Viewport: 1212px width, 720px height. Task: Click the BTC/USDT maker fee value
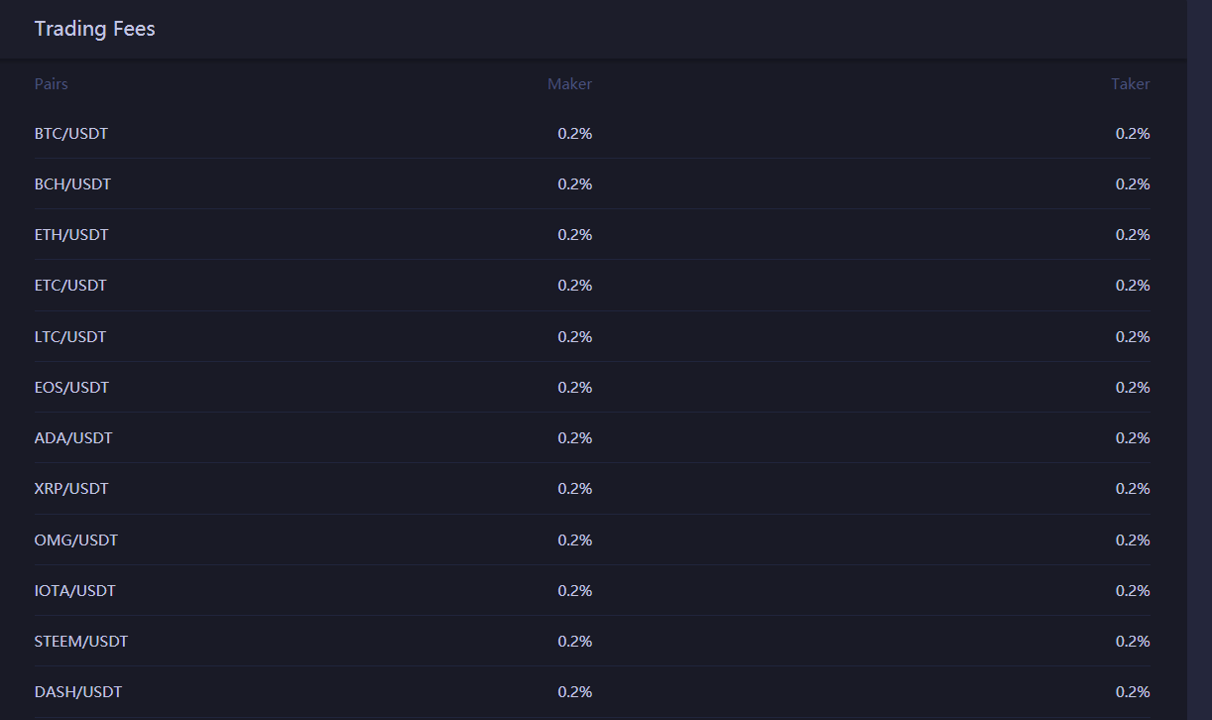tap(575, 133)
